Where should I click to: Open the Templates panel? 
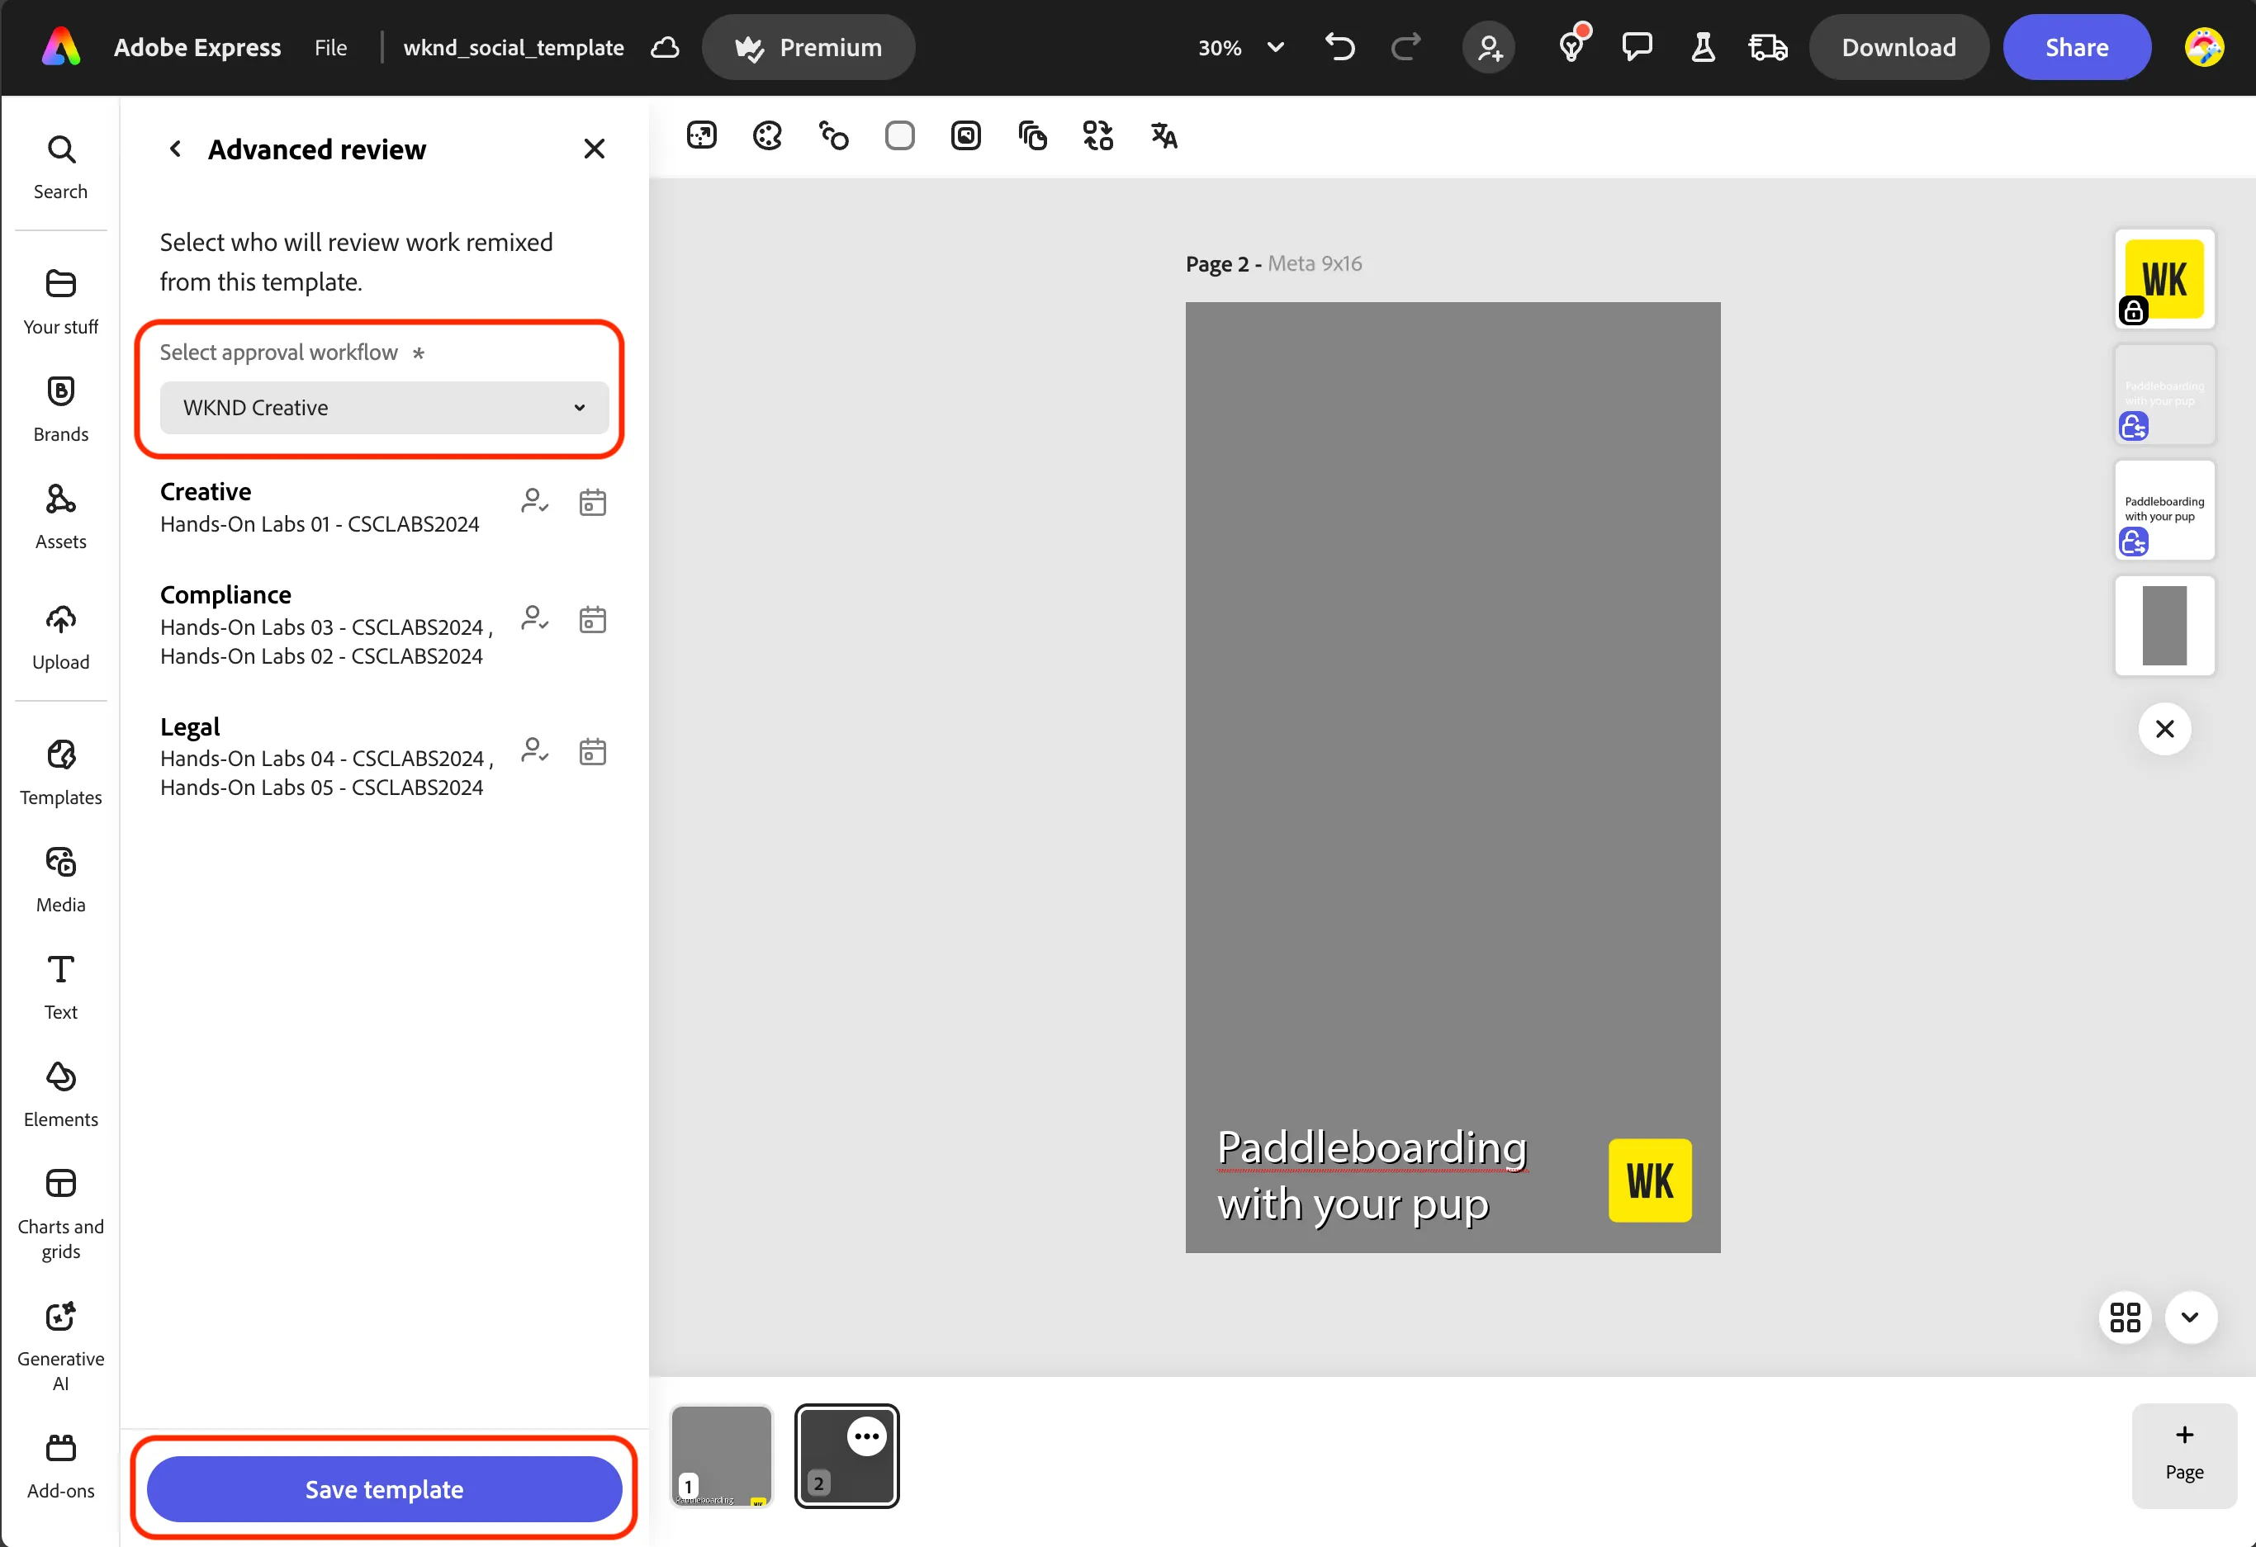(60, 773)
